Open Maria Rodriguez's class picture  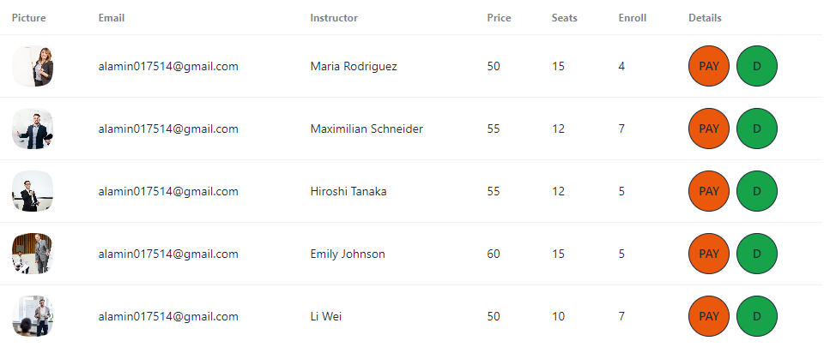tap(33, 66)
